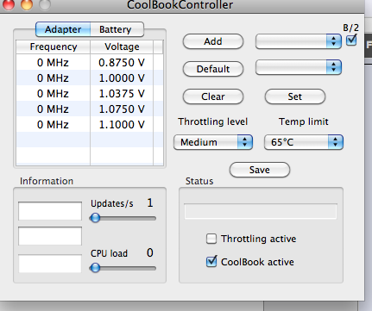Select the 1.1000 V voltage cell
This screenshot has width=372, height=311.
122,125
